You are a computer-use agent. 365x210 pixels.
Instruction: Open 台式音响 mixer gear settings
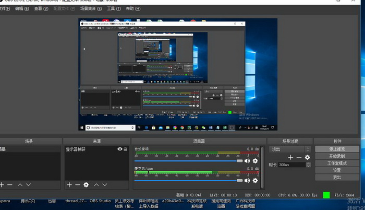point(256,161)
